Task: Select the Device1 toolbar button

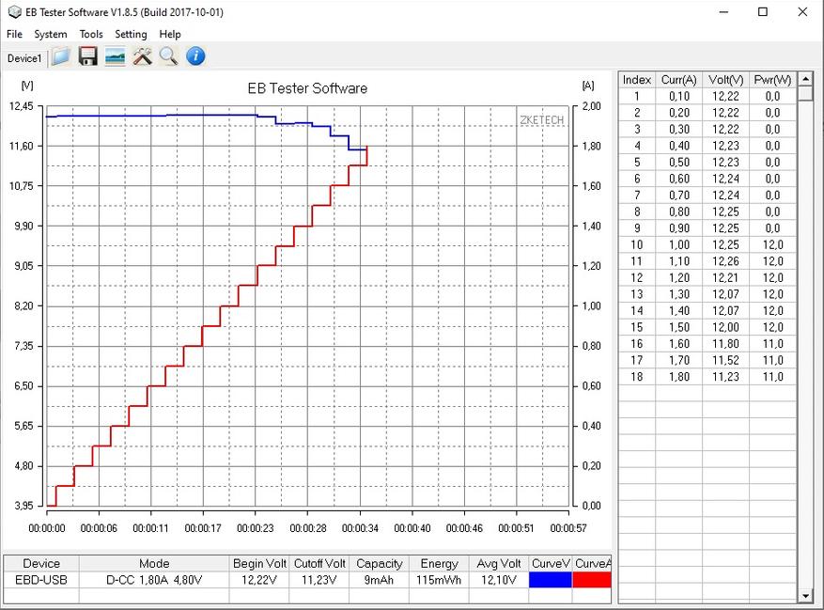Action: click(x=24, y=58)
